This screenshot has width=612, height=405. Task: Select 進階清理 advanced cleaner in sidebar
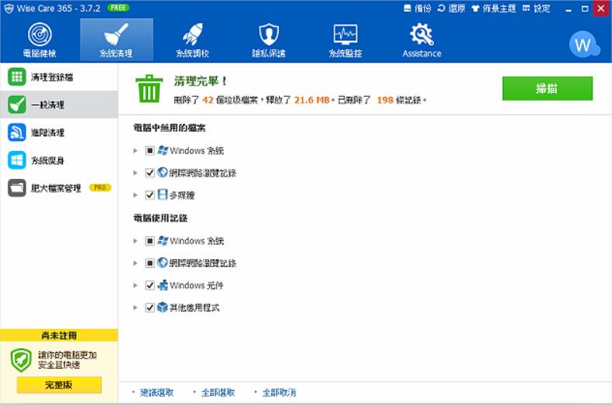59,132
